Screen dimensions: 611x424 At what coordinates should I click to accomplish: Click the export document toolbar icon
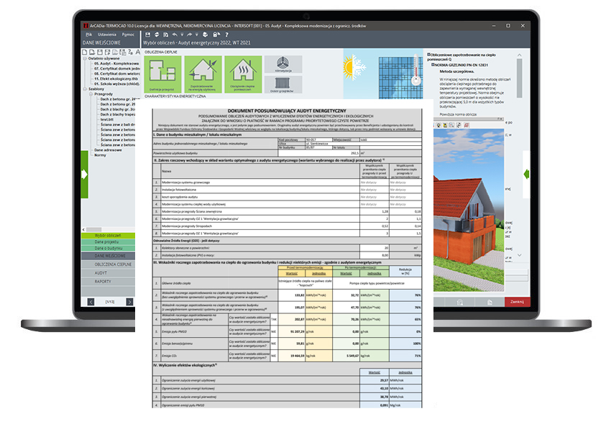pyautogui.click(x=165, y=34)
